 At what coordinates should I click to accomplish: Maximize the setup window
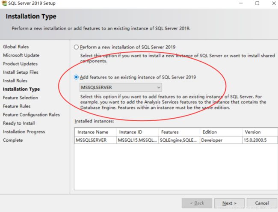257,3
